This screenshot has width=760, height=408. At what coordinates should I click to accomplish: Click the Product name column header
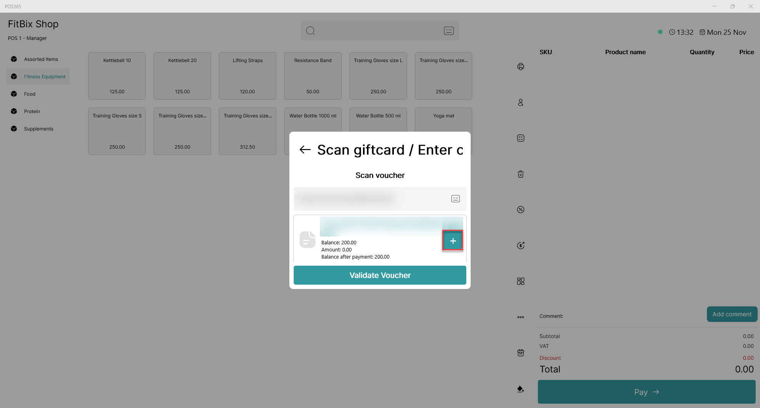[625, 52]
